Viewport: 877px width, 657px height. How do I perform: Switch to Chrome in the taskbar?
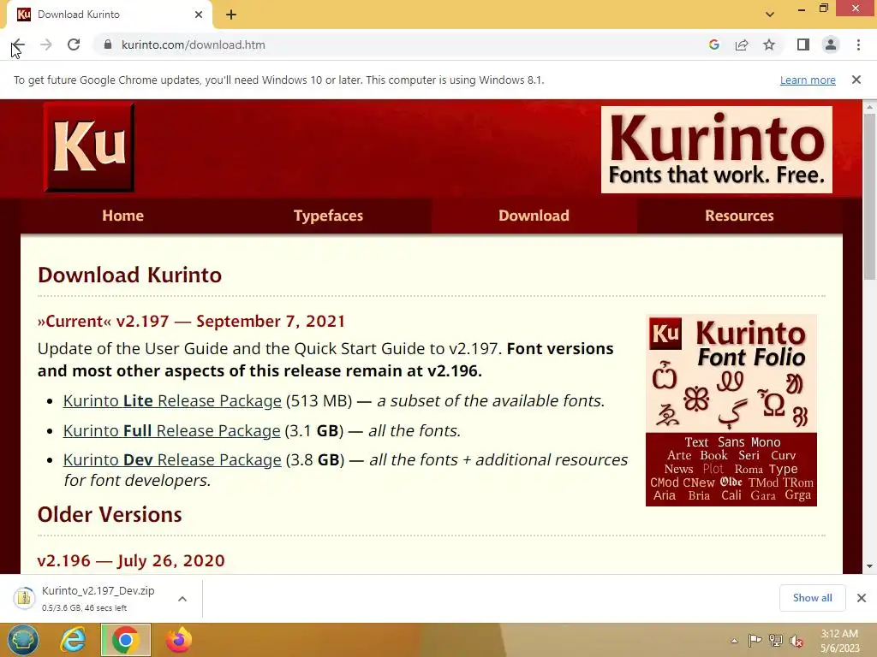pos(126,640)
